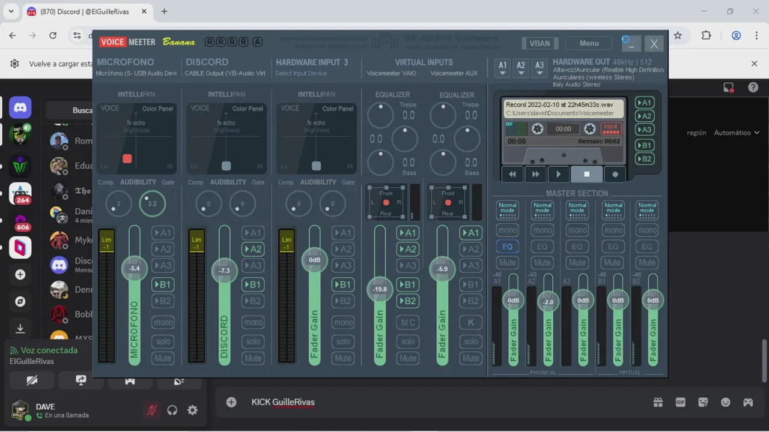Mute the B2 master bus
This screenshot has height=432, width=769.
(647, 262)
